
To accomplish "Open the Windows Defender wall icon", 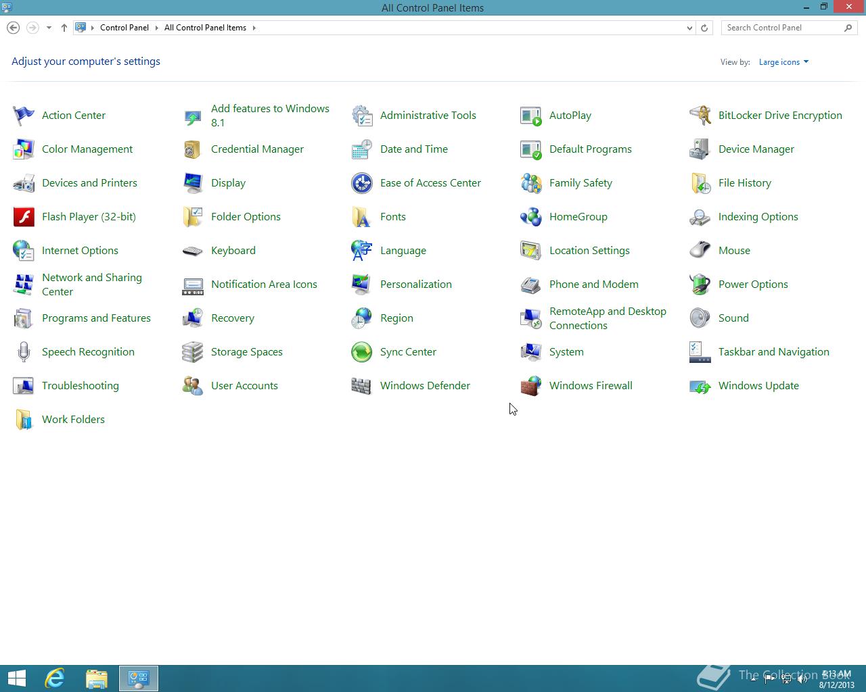I will point(362,386).
